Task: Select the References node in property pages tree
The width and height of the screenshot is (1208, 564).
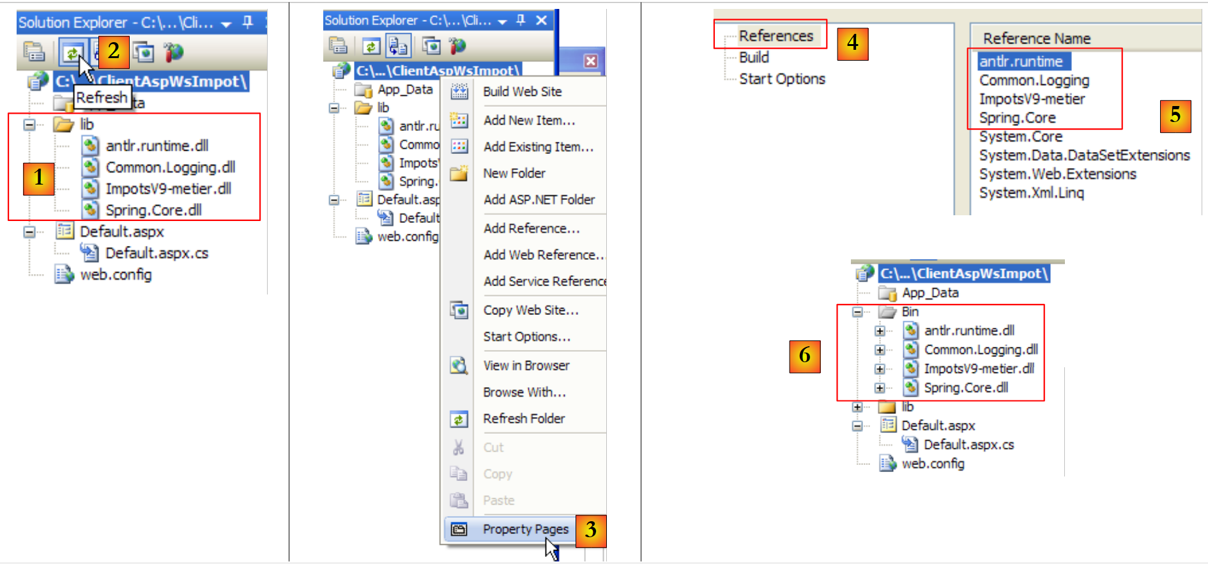Action: coord(776,36)
